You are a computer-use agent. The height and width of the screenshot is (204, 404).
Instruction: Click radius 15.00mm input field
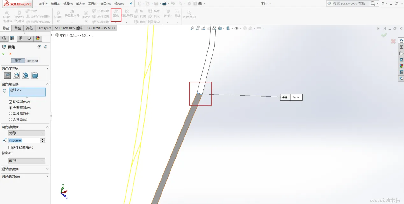point(24,141)
